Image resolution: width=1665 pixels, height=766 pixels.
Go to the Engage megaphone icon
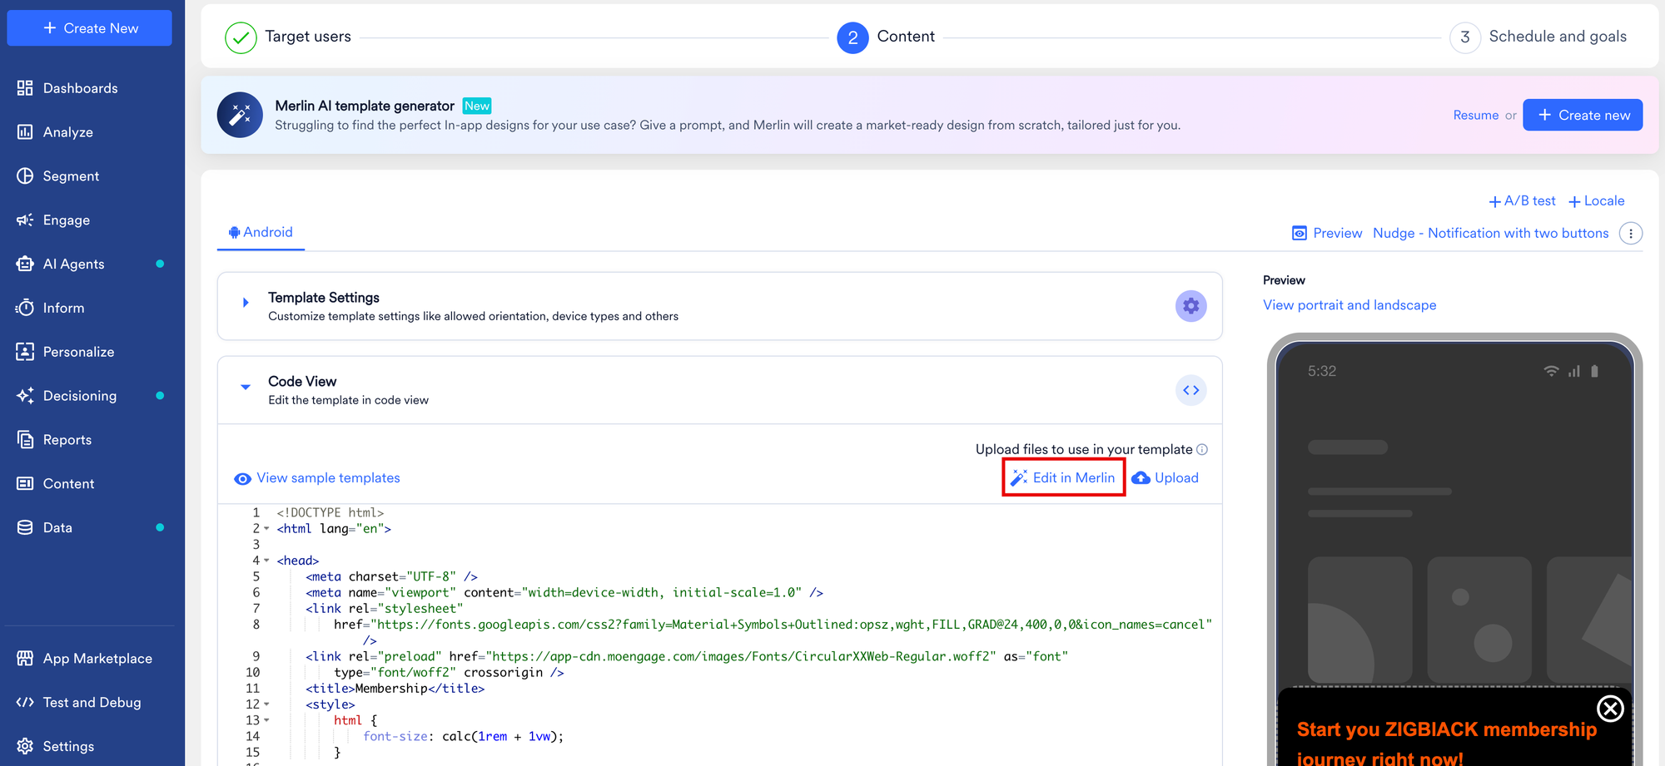(25, 220)
